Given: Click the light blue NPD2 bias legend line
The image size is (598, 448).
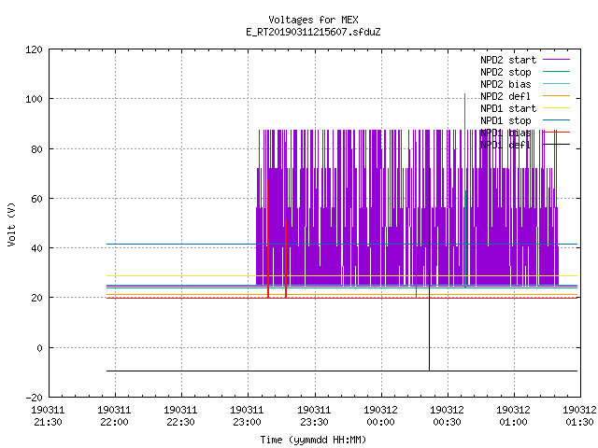Looking at the screenshot, I should click(556, 83).
